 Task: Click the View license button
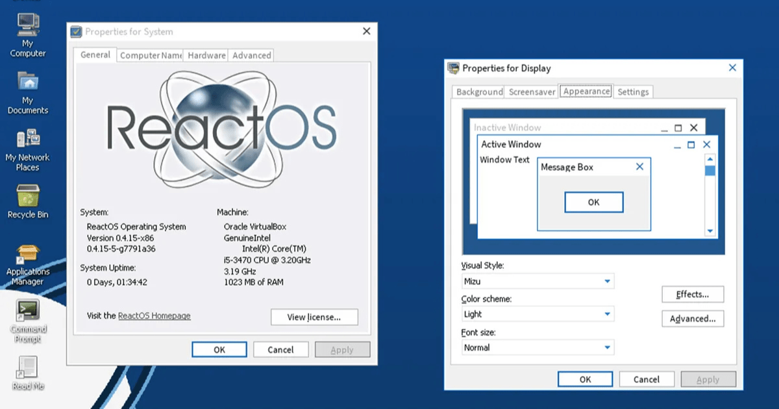point(314,317)
